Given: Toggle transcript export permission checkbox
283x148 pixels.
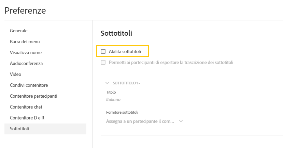Looking at the screenshot, I should [103, 63].
